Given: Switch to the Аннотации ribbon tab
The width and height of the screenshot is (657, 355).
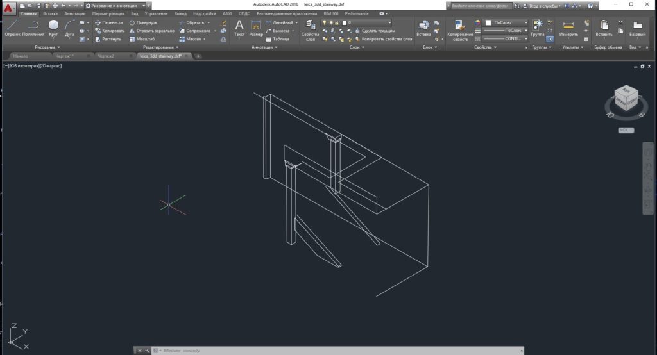Looking at the screenshot, I should point(75,14).
